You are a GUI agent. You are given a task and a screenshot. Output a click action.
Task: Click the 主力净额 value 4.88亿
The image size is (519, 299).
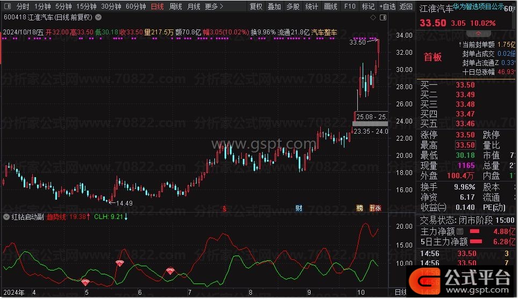[504, 231]
